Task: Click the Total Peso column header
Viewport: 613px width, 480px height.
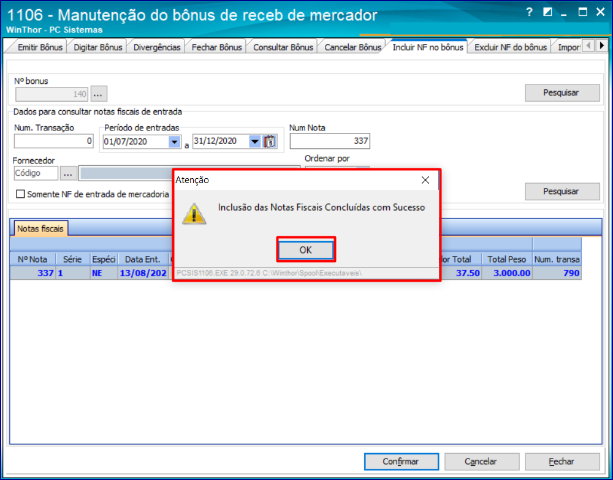Action: tap(507, 260)
